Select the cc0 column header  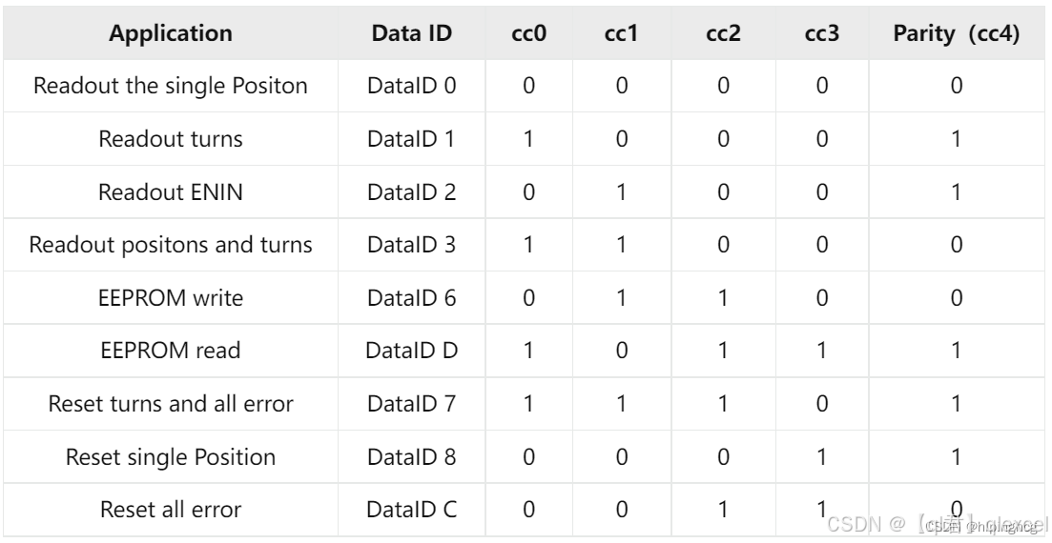pyautogui.click(x=527, y=33)
